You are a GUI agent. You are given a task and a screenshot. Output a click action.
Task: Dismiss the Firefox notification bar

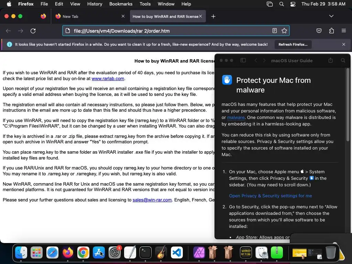[x=344, y=44]
